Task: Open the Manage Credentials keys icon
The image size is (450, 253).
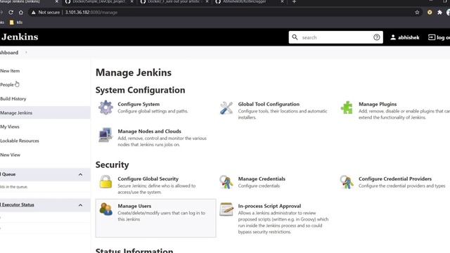Action: pyautogui.click(x=226, y=182)
